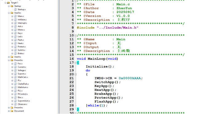Viewport: 213px width, 114px height.
Task: Click line number 21 in the gutter
Action: point(72,78)
